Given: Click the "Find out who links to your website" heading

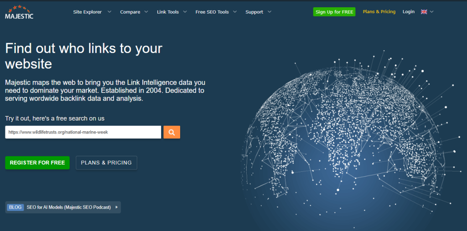Looking at the screenshot, I should point(84,56).
